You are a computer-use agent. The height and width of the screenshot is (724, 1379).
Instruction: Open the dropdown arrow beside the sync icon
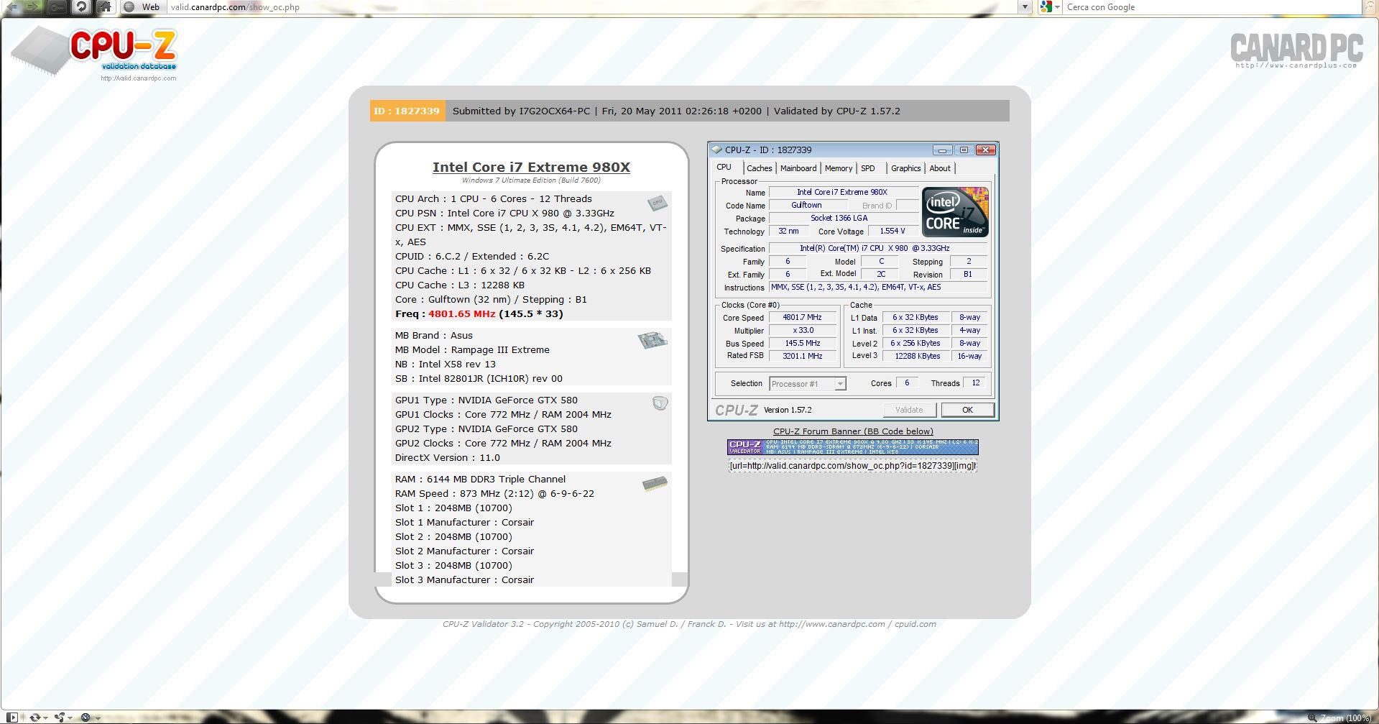click(x=45, y=718)
